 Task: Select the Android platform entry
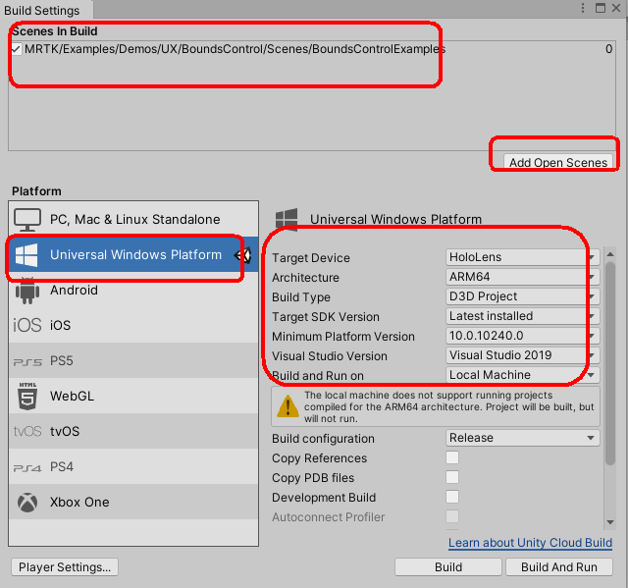(133, 290)
